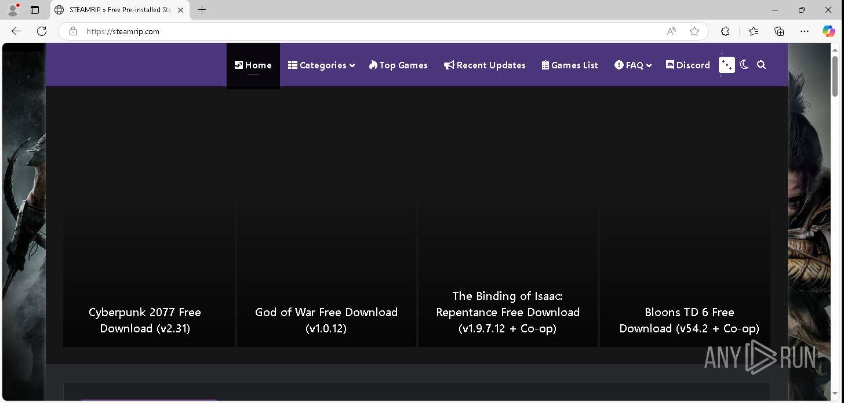
Task: Expand the Categories dropdown menu
Action: coord(321,65)
